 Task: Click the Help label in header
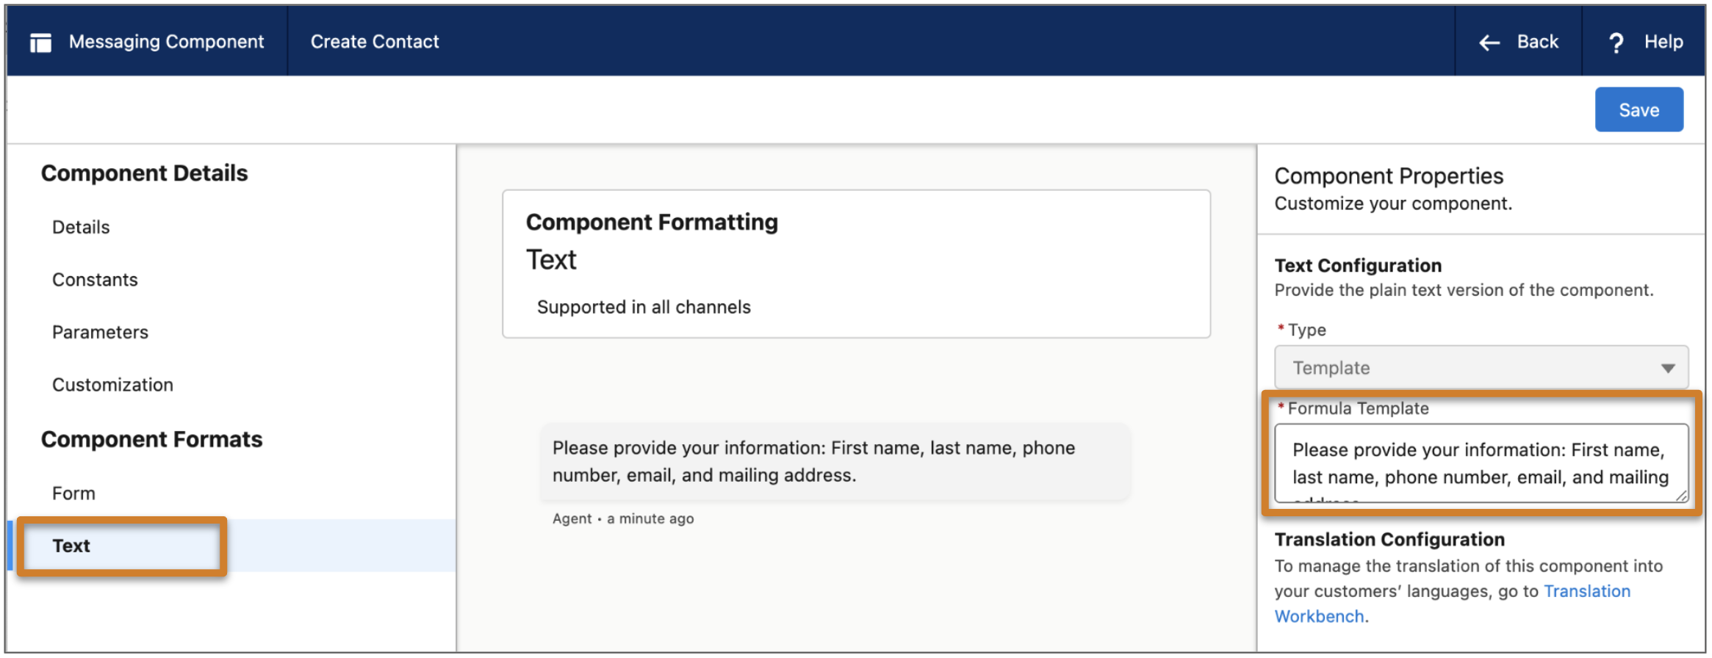pyautogui.click(x=1663, y=42)
